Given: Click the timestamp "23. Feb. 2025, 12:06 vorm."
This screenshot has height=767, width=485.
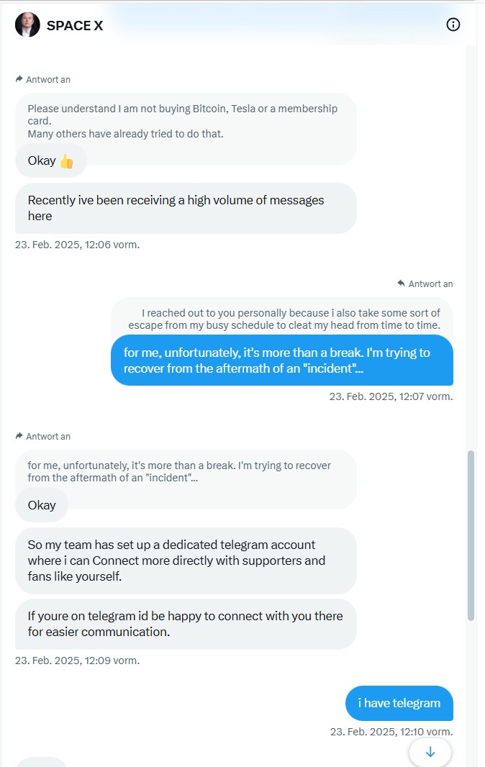Looking at the screenshot, I should coord(76,244).
